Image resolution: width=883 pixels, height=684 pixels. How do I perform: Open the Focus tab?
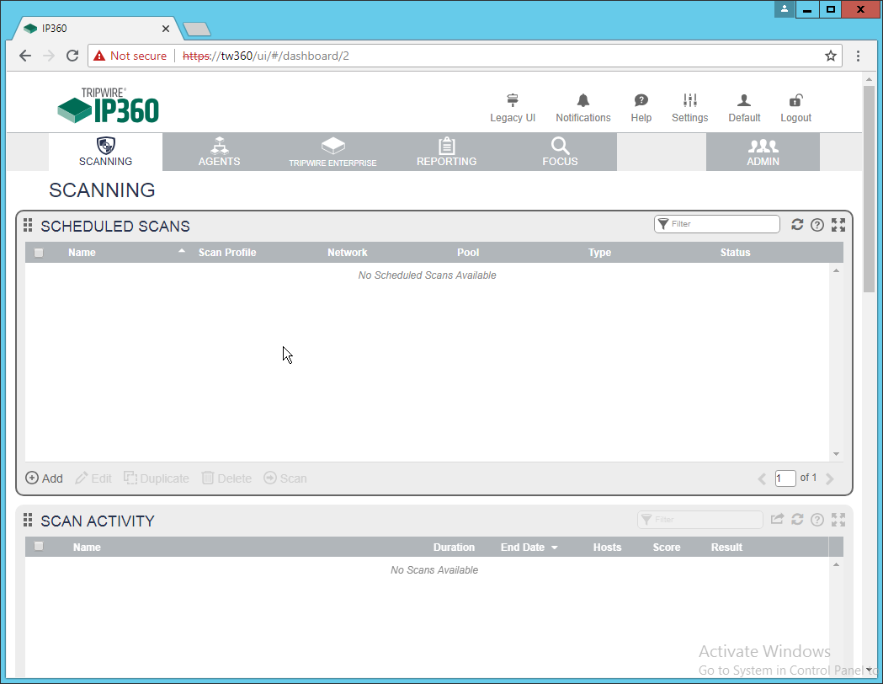click(561, 152)
